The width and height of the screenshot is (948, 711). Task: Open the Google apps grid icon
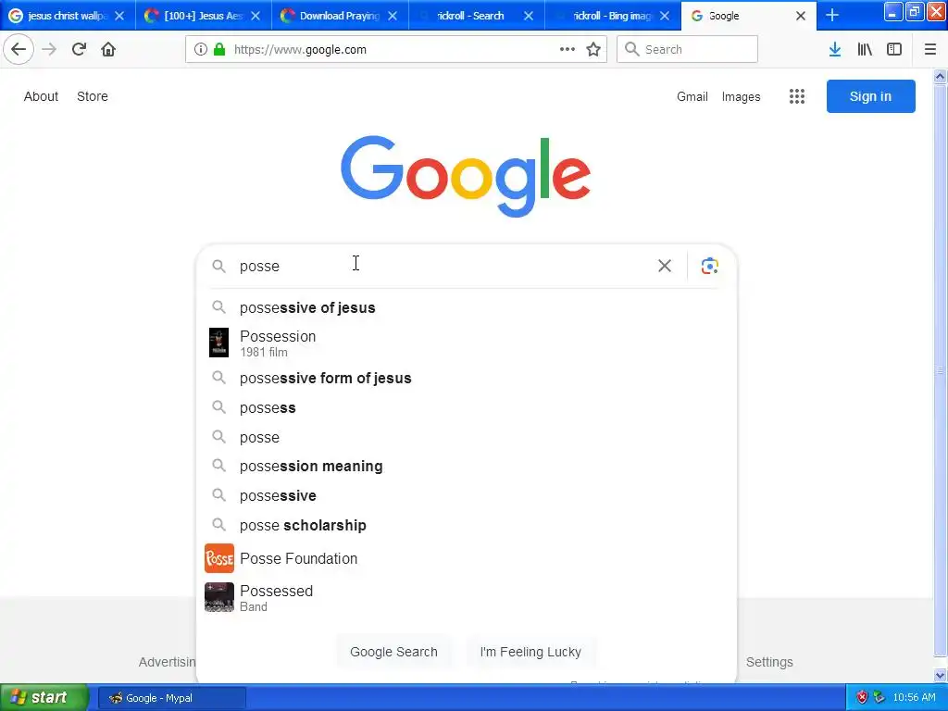(x=797, y=96)
